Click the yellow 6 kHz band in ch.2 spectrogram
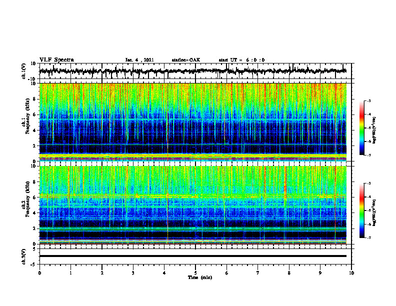This screenshot has width=396, height=306. [193, 195]
